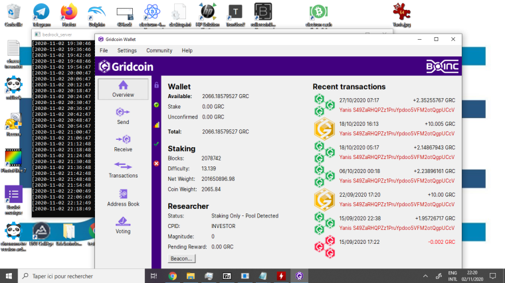
Task: Open the Help menu
Action: click(x=187, y=50)
